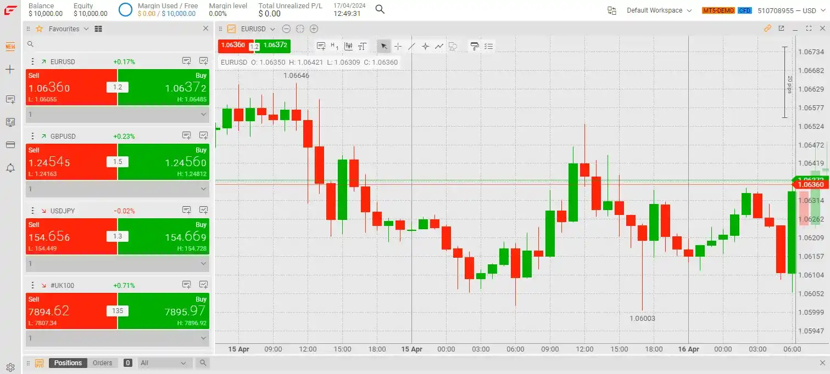The height and width of the screenshot is (374, 830).
Task: Open new chart for GBPUSD
Action: pos(203,135)
